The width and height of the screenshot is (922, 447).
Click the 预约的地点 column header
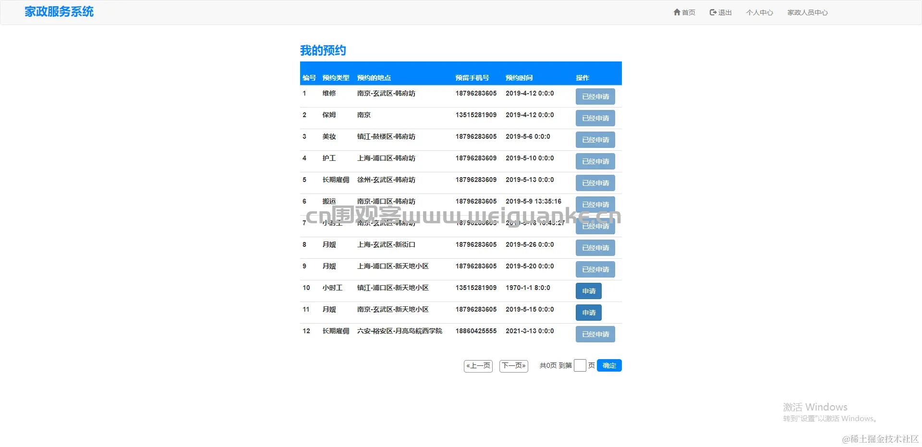click(374, 78)
